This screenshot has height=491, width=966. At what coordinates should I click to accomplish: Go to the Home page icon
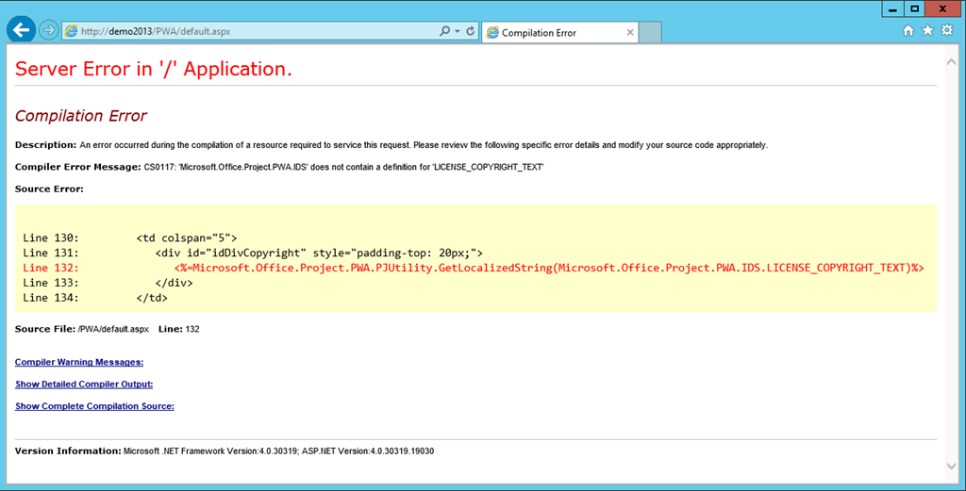tap(908, 31)
